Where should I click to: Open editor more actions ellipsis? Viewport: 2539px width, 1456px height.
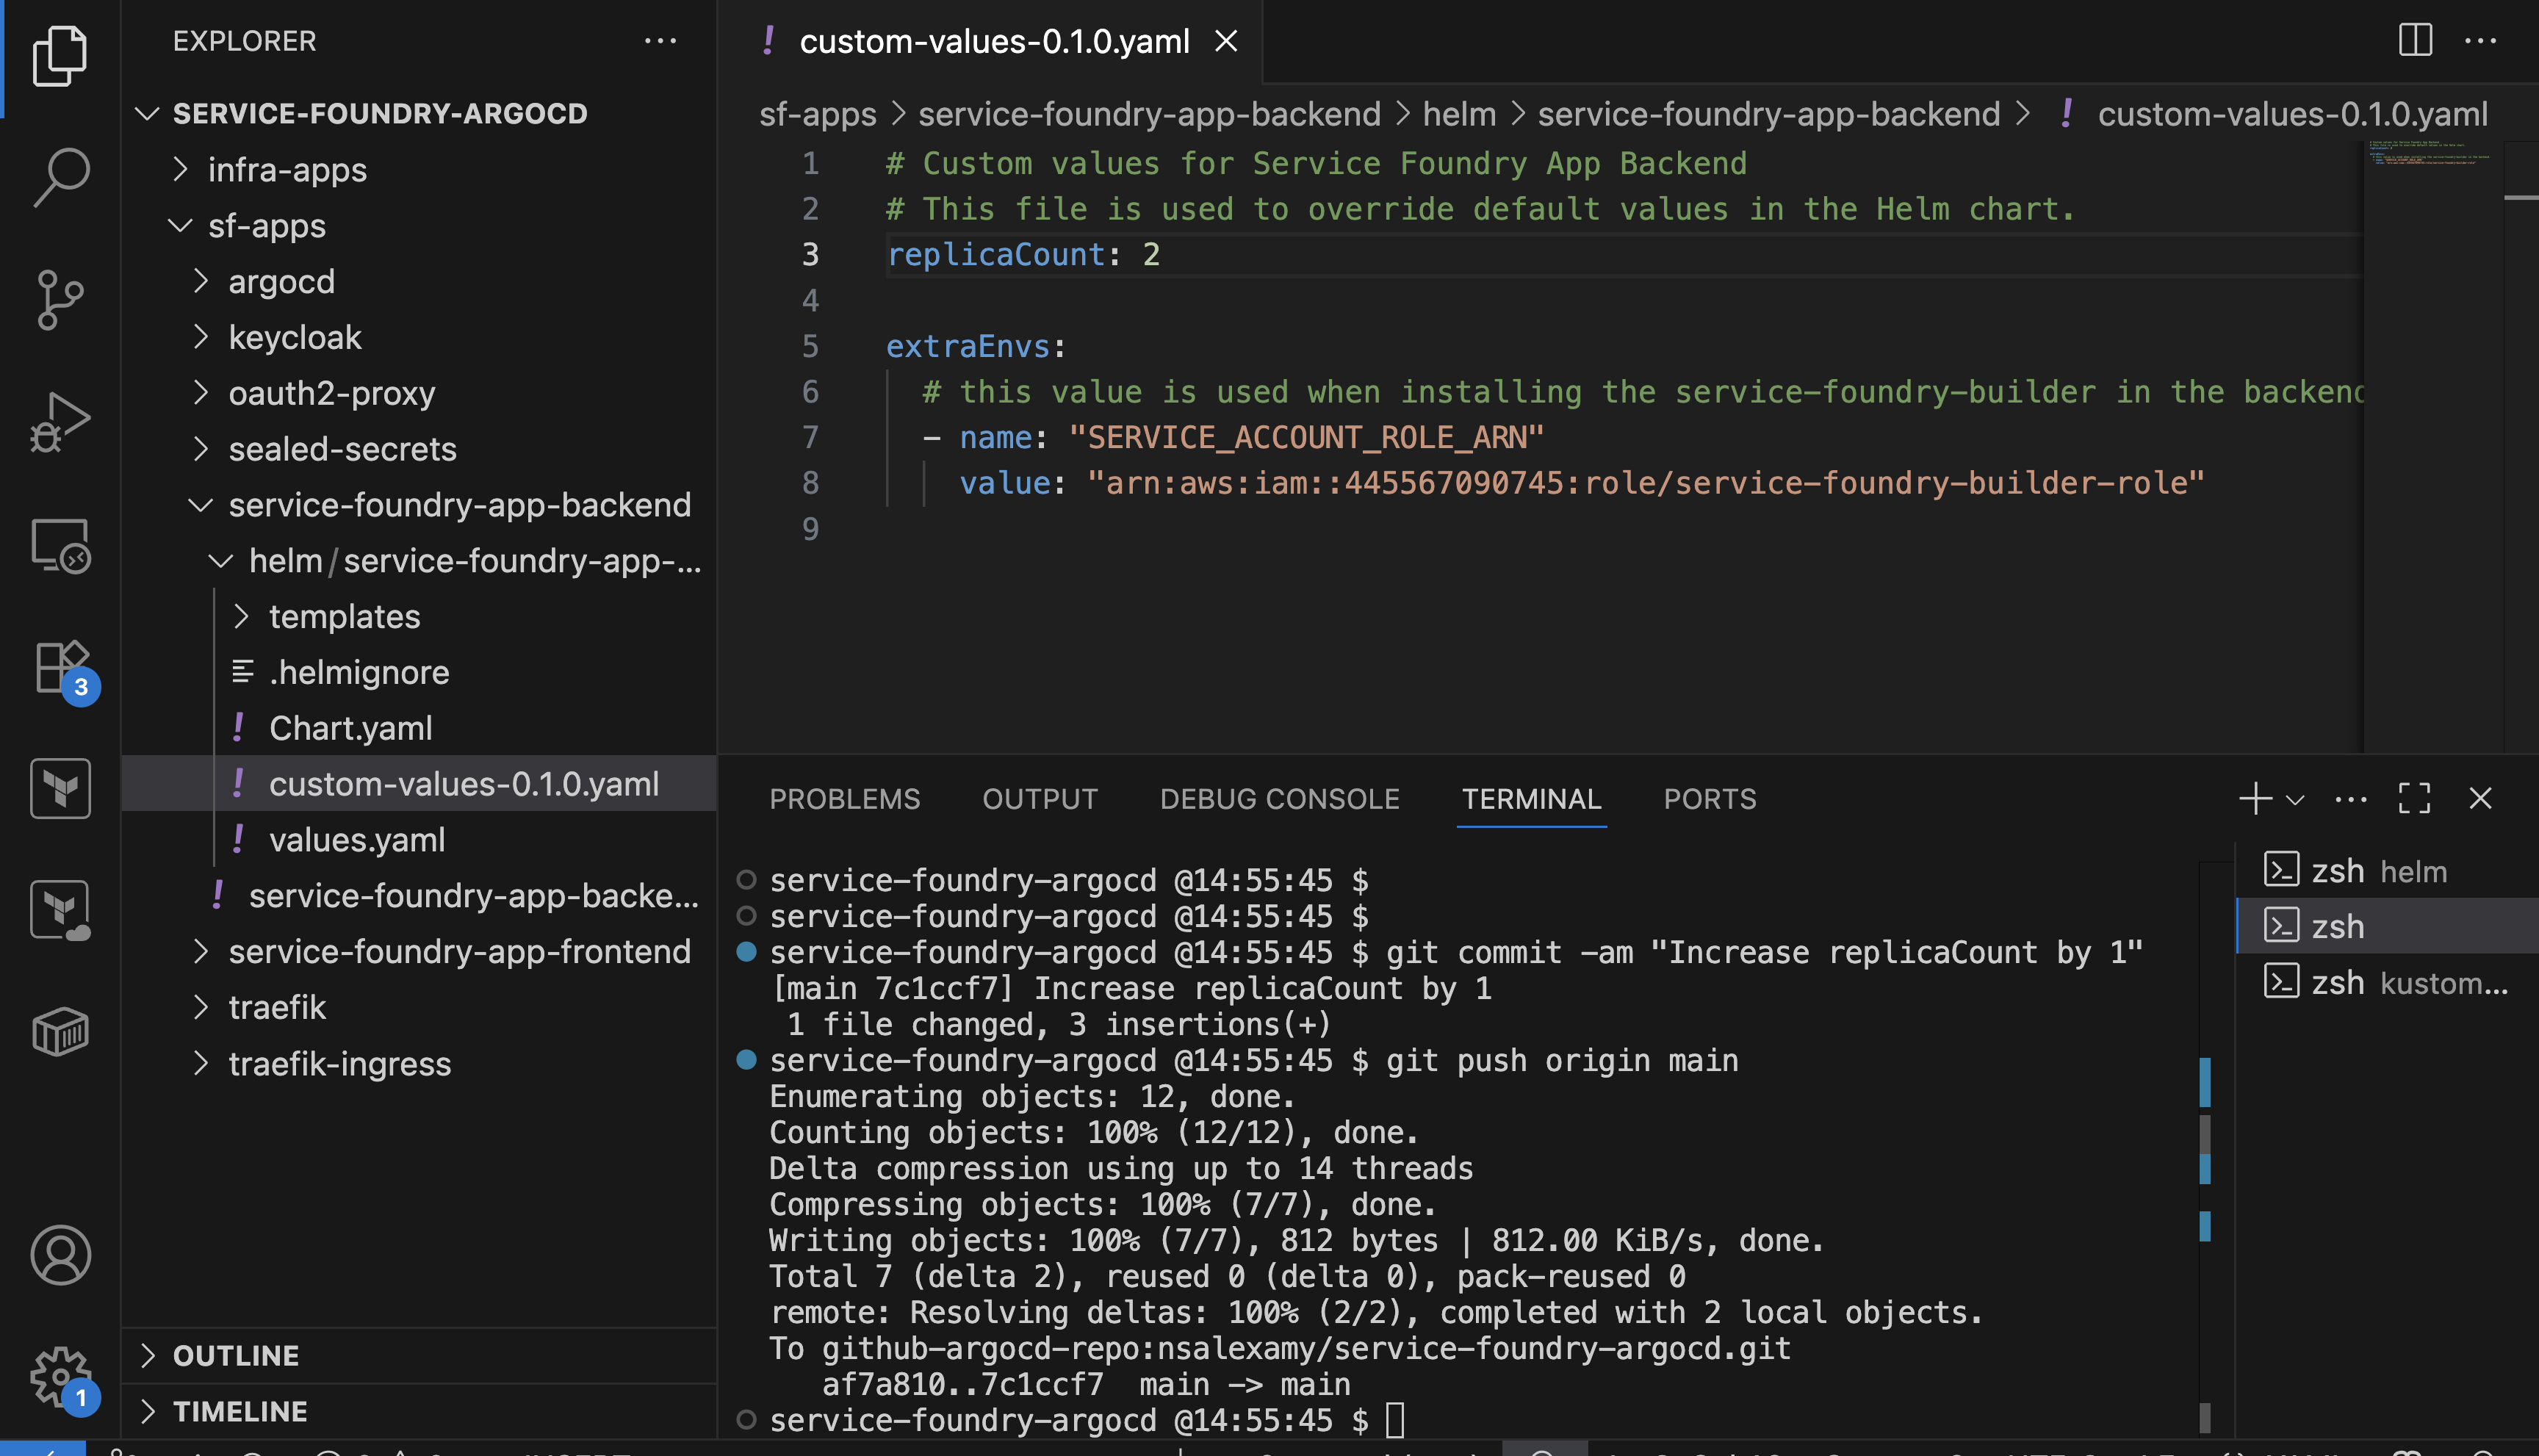coord(2481,41)
